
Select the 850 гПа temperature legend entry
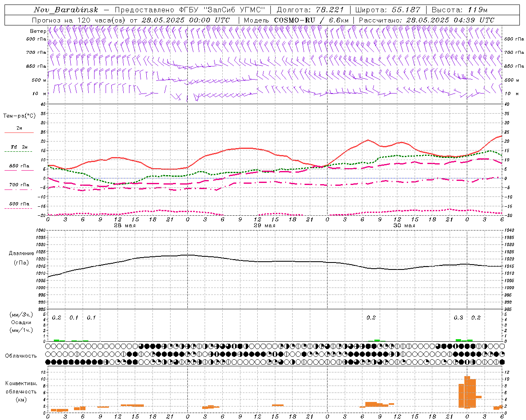coord(19,167)
